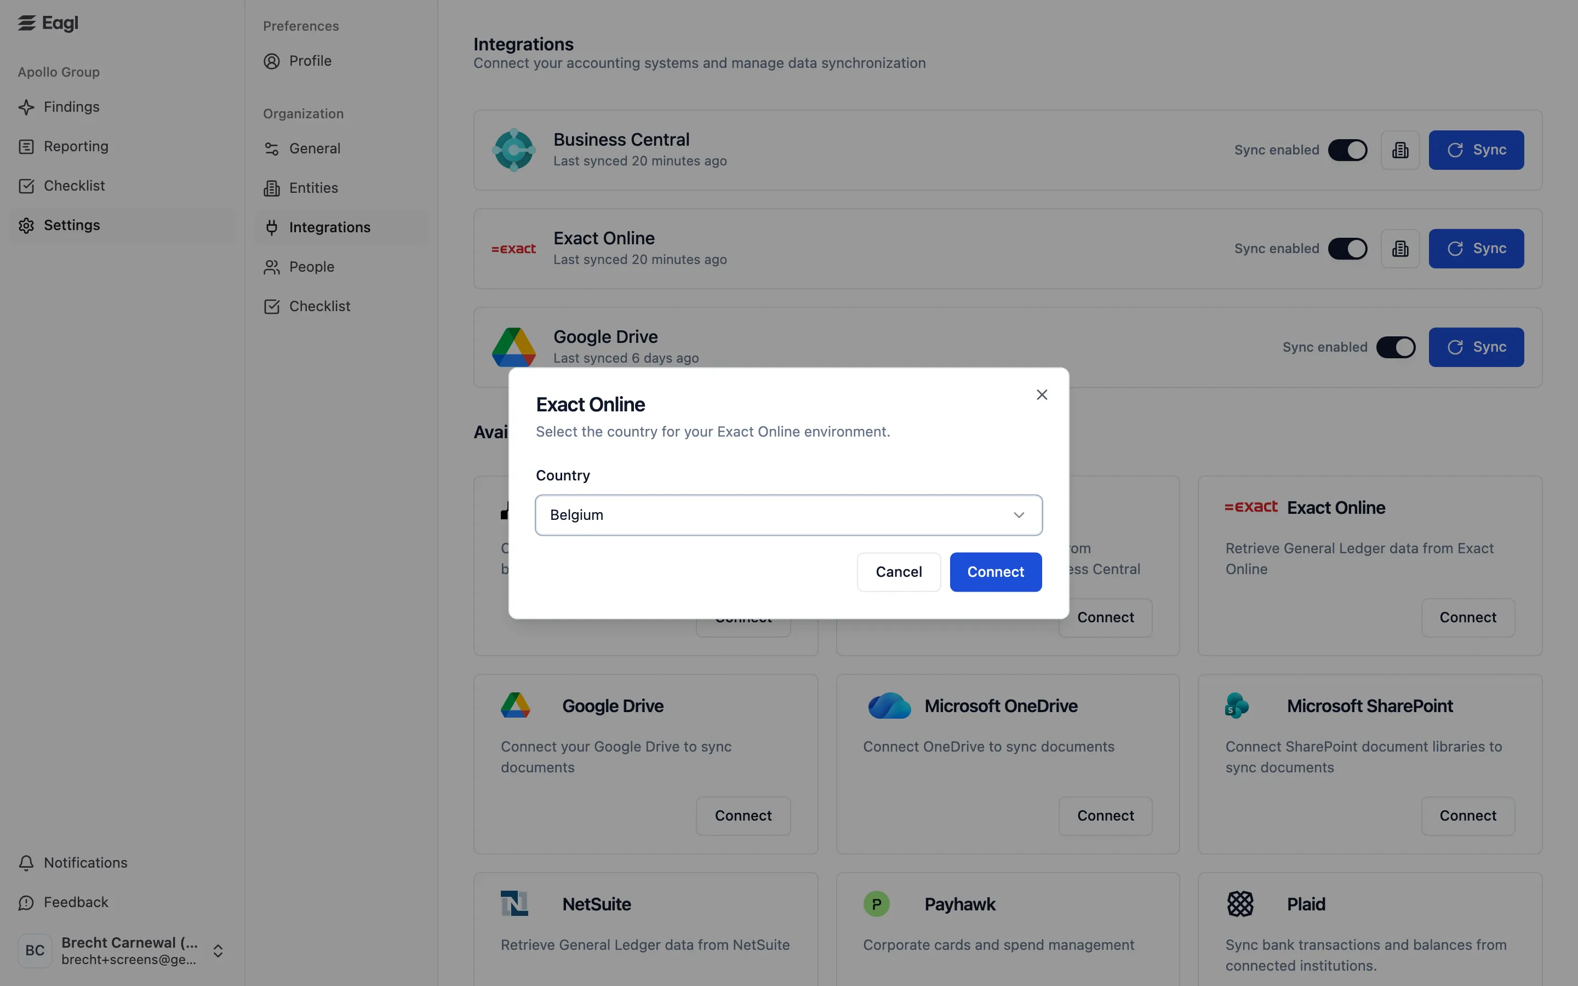This screenshot has width=1578, height=986.
Task: Open Entities settings page
Action: click(x=341, y=188)
